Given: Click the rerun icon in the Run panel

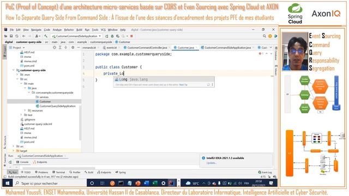Looking at the screenshot, I should [x=10, y=162].
